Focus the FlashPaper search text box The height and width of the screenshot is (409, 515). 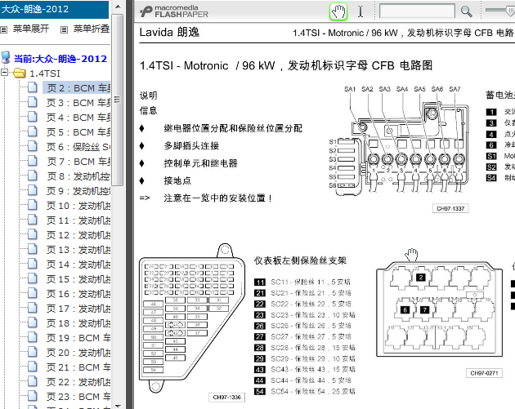coord(417,11)
